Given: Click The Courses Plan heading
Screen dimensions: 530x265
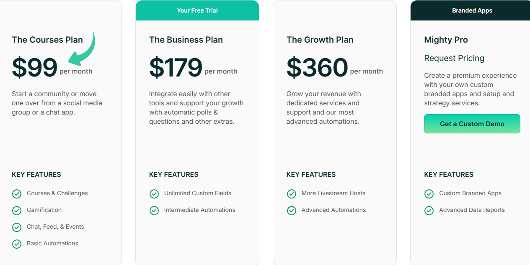Looking at the screenshot, I should pos(47,40).
